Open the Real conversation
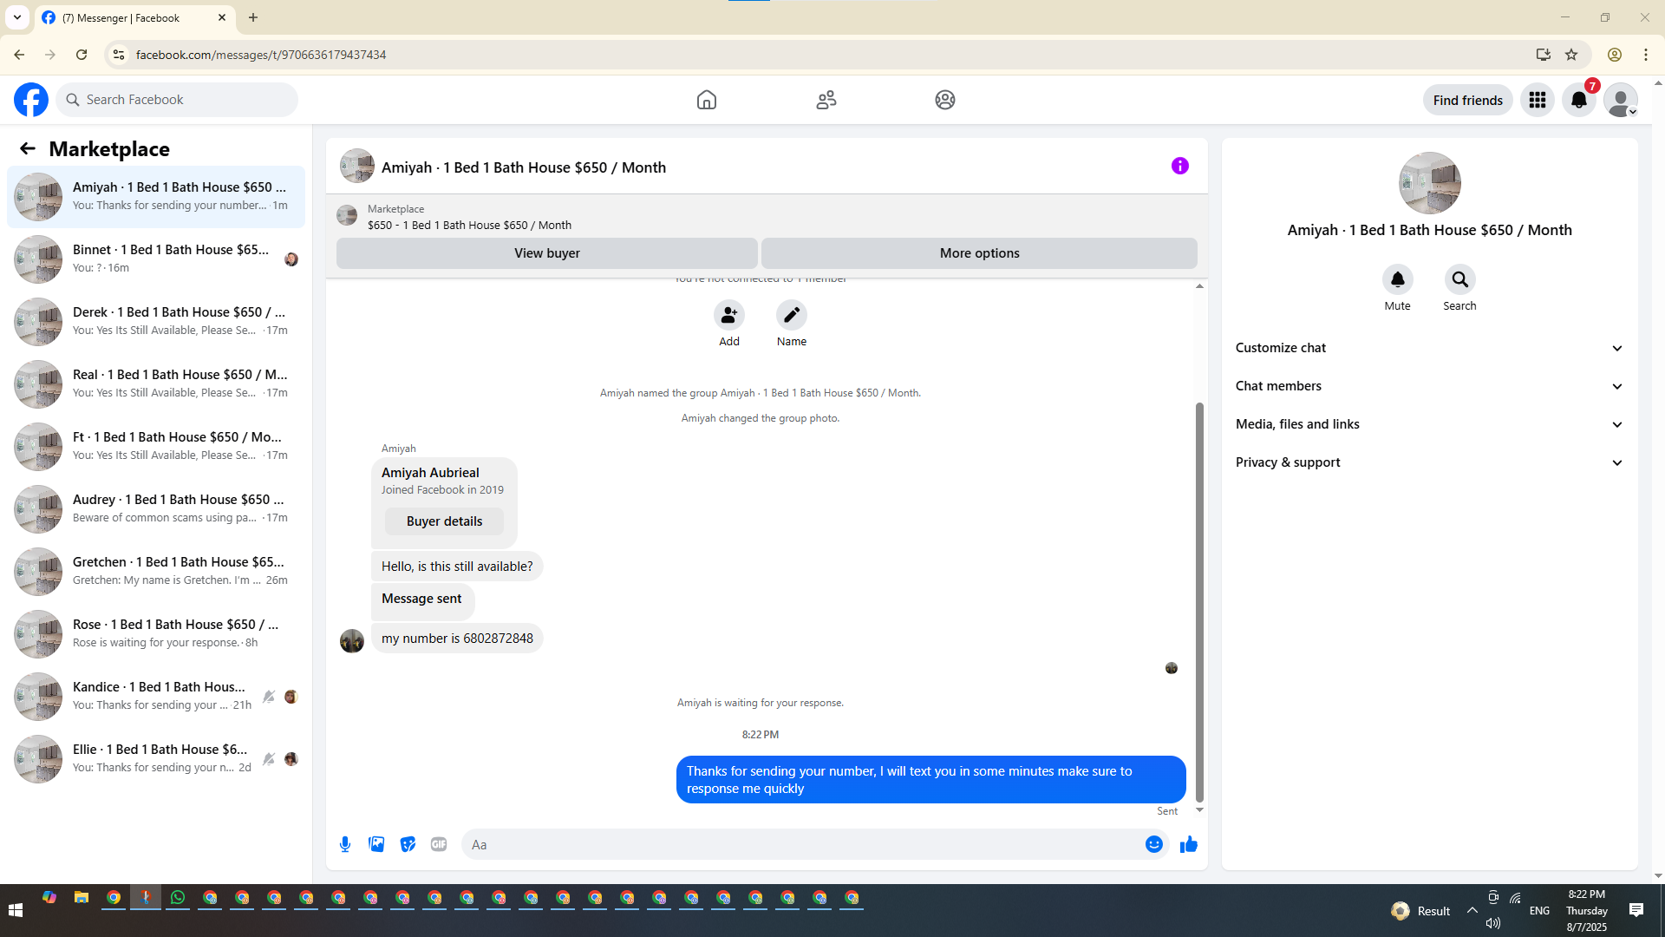The image size is (1665, 937). (156, 384)
